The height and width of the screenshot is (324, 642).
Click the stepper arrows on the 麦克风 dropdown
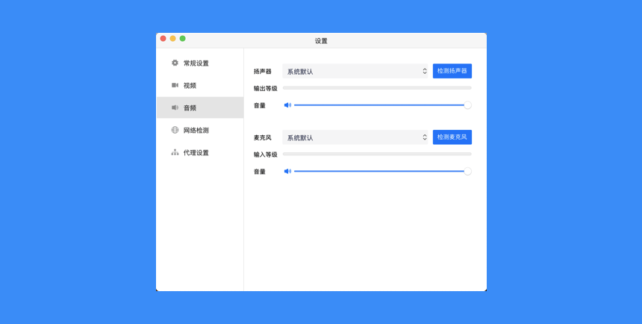coord(425,137)
